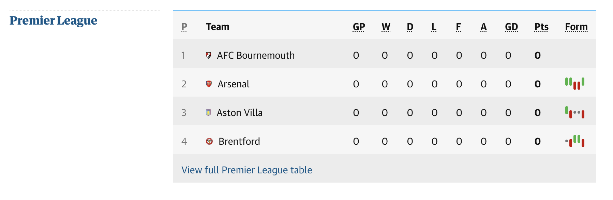613x200 pixels.
Task: Open the Premier League heading link
Action: [54, 21]
